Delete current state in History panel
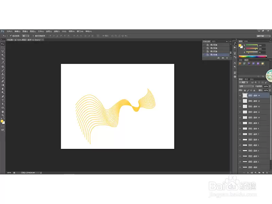 227,58
